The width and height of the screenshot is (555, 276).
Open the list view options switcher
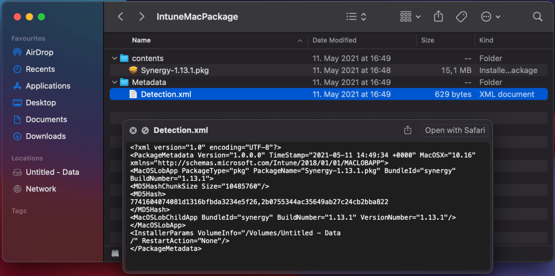[x=356, y=17]
